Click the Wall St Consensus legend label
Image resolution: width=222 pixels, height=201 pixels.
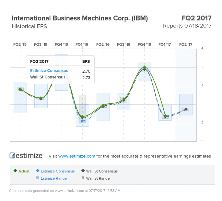click(x=102, y=171)
